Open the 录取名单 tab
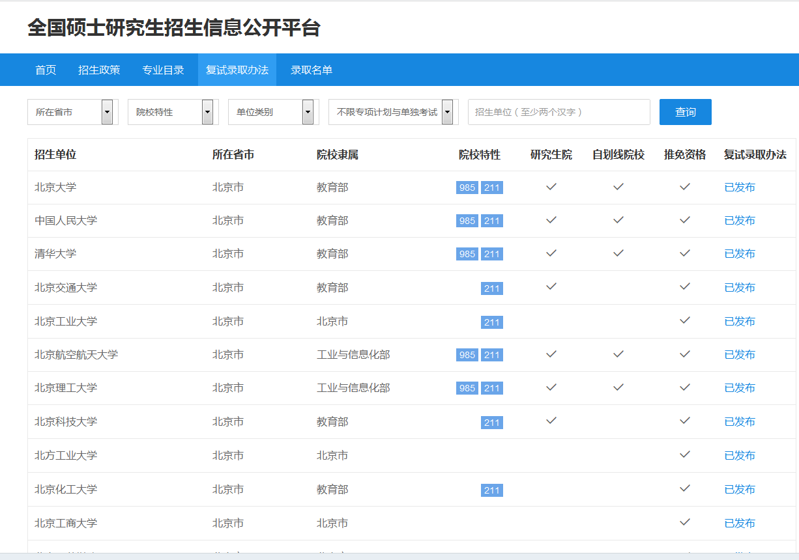 (312, 70)
